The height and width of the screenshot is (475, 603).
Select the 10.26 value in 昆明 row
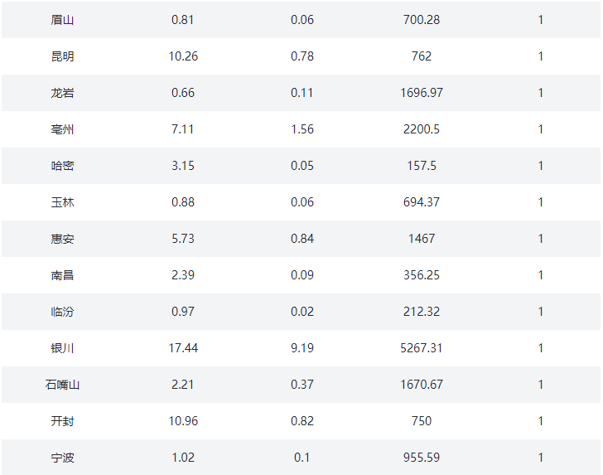(183, 56)
